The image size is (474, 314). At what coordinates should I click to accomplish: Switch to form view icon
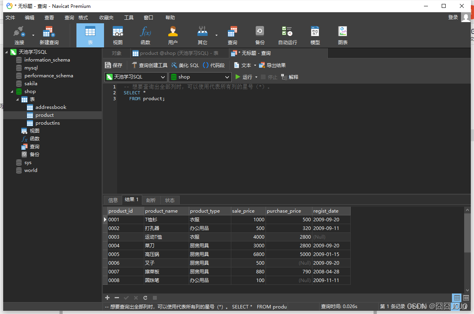(x=466, y=298)
